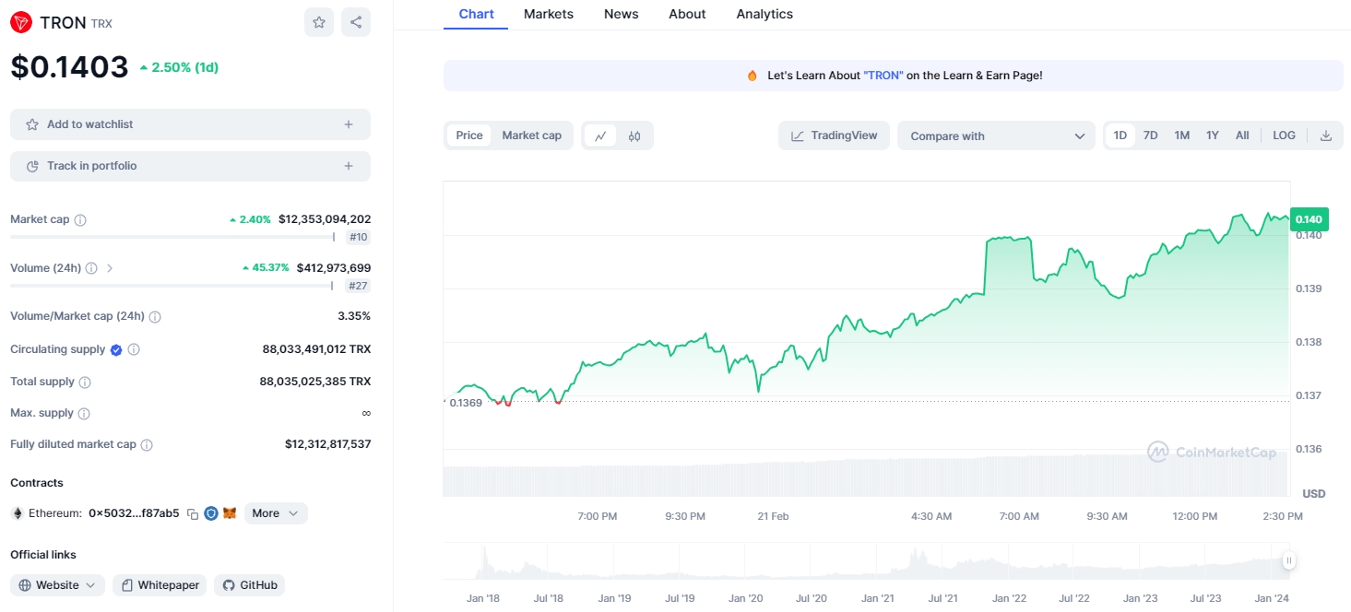Click the 0.1369 opening price label
Screen dimensions: 1351x612
(465, 403)
